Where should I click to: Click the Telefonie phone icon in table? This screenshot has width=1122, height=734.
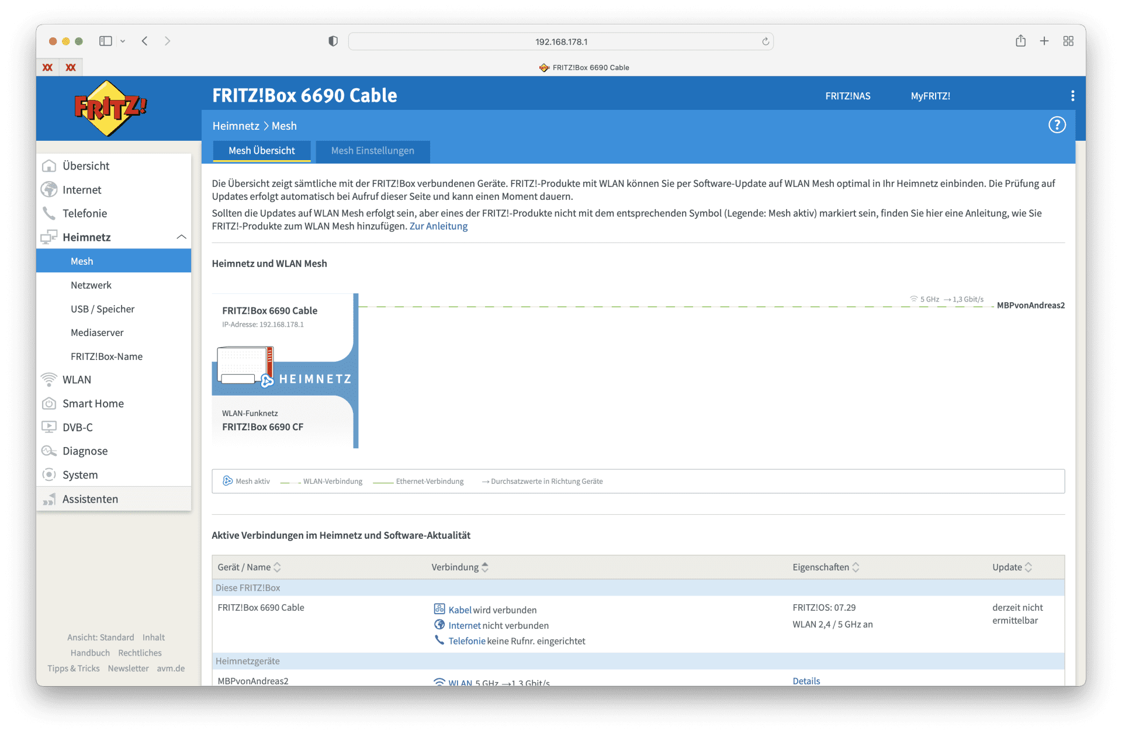(439, 641)
